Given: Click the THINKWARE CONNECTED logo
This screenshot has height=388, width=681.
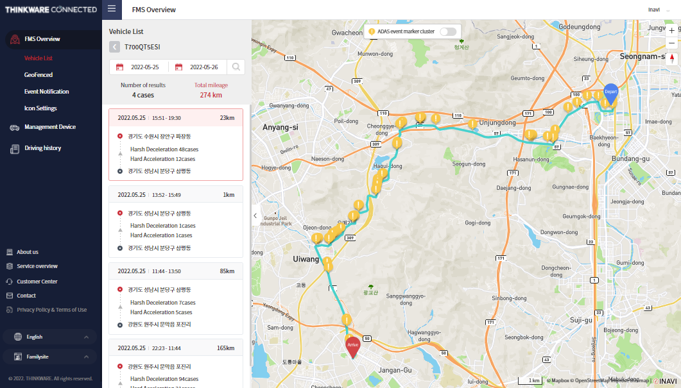Looking at the screenshot, I should coord(51,10).
